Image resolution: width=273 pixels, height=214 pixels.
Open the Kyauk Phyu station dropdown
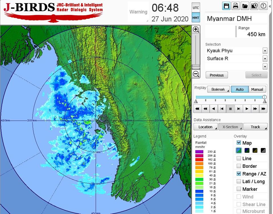pos(265,51)
